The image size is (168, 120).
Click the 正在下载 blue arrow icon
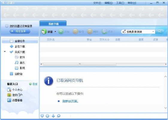coord(11,46)
